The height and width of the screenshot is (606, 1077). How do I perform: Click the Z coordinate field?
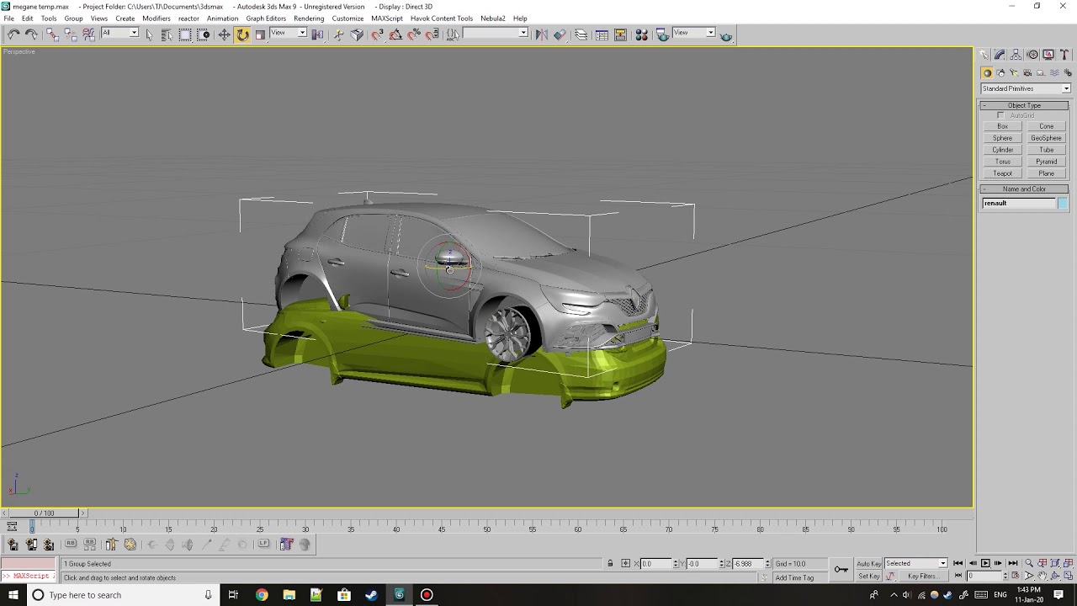click(747, 563)
